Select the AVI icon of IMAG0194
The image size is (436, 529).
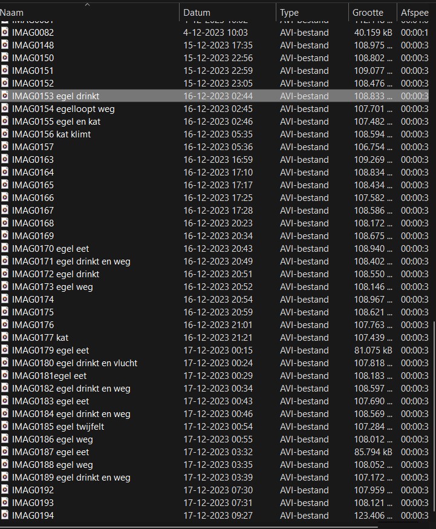click(x=5, y=516)
